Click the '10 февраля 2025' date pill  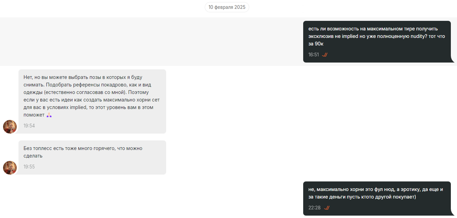(227, 7)
